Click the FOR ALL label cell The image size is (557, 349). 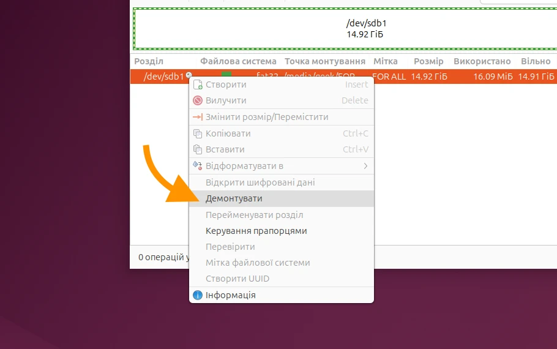point(389,77)
